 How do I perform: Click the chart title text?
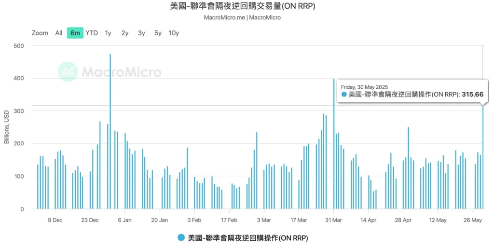[247, 6]
